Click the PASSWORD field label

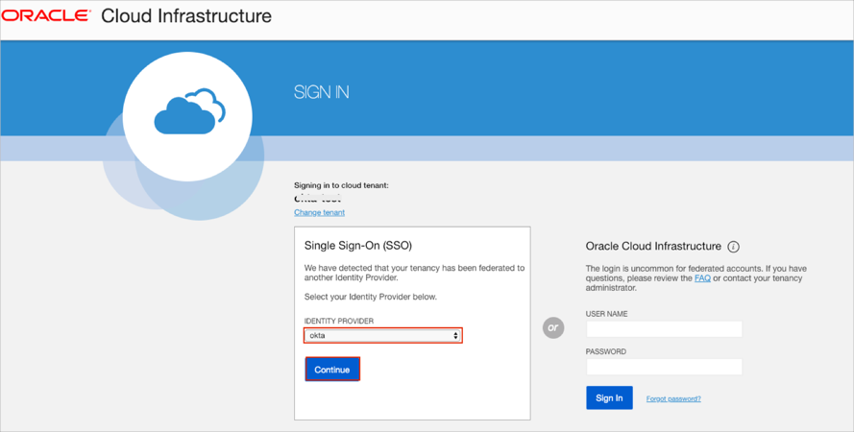coord(605,351)
